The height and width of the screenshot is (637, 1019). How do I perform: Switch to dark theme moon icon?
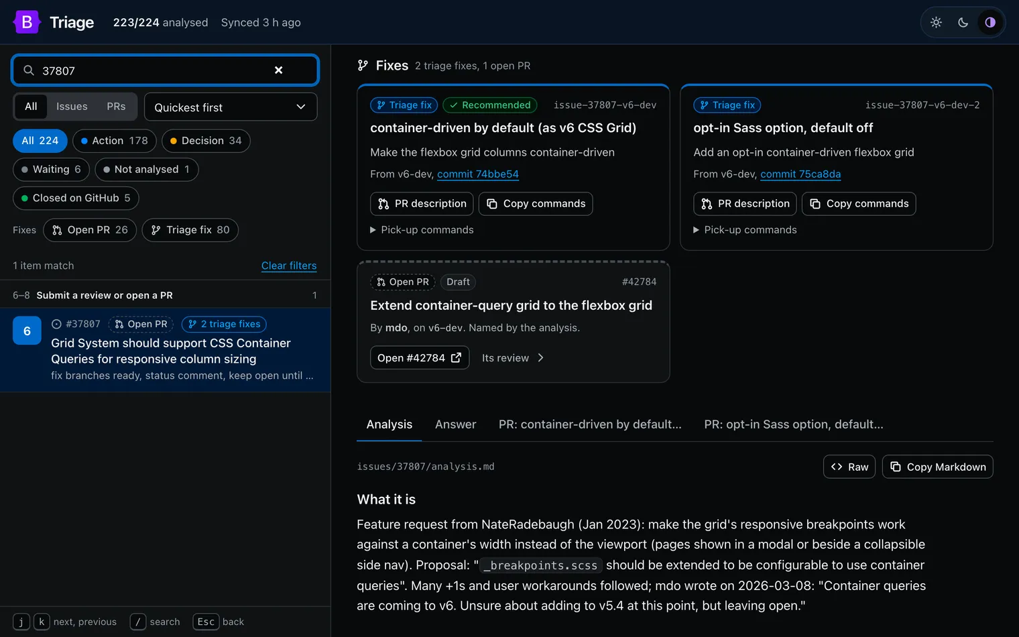click(963, 22)
